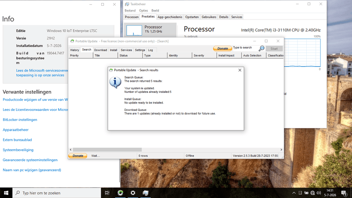The width and height of the screenshot is (352, 198).
Task: Open the Settings tab in Portable Update
Action: (x=140, y=50)
